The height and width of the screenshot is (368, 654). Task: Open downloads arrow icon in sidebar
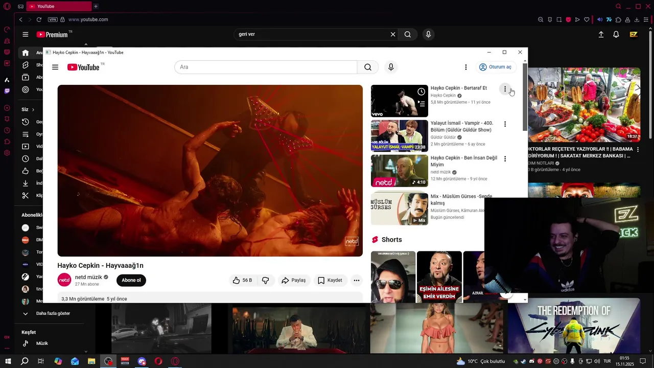click(x=25, y=183)
